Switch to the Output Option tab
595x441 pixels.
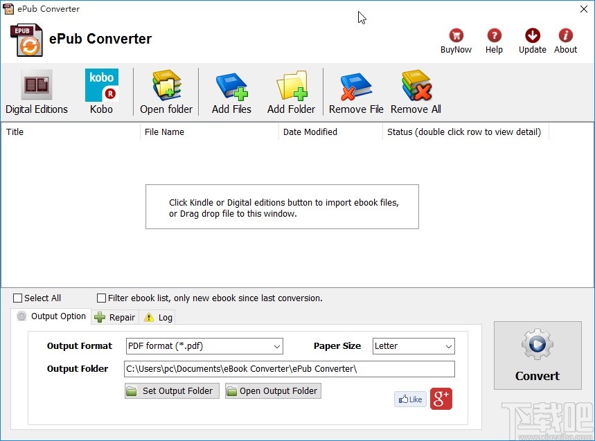point(51,316)
